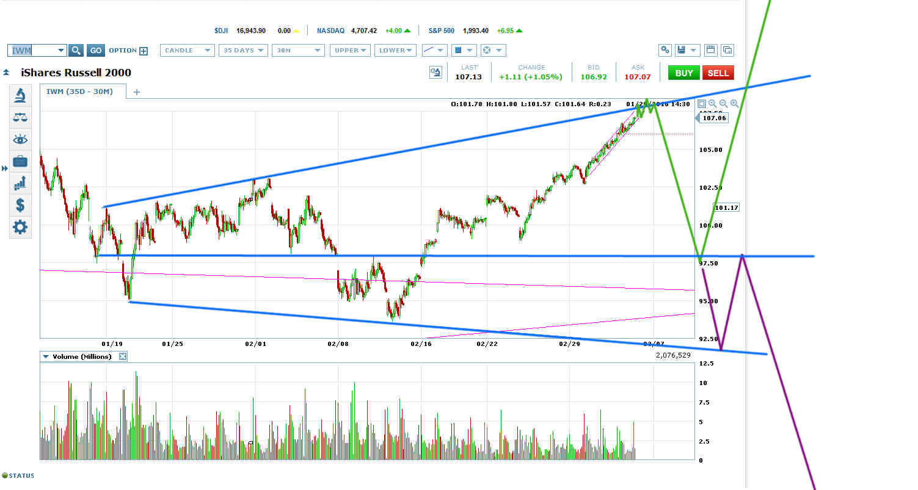Viewport: 918px width, 490px height.
Task: Click the chart window layout icon
Action: point(710,51)
